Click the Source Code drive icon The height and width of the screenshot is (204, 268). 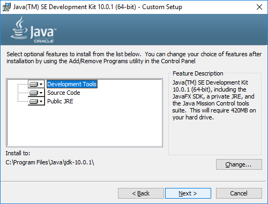34,93
